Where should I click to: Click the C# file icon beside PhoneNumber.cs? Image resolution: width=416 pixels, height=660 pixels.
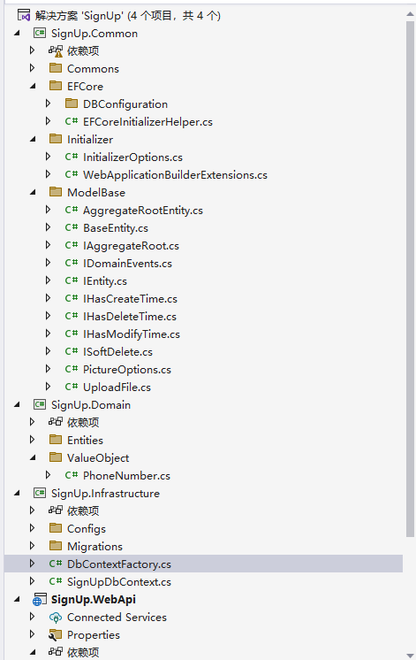tap(72, 475)
